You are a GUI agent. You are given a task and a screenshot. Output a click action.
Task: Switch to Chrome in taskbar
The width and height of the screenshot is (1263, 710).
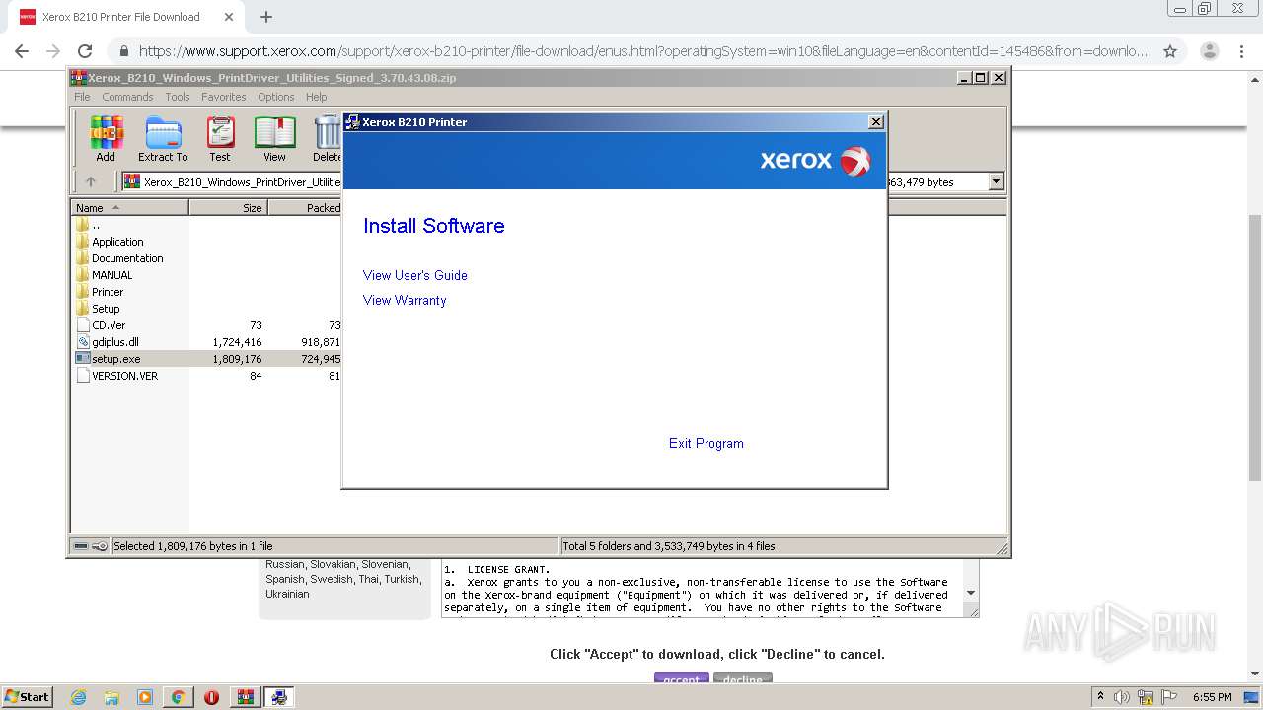click(178, 697)
